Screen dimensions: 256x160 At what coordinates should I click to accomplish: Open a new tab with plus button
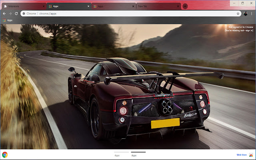point(185,6)
